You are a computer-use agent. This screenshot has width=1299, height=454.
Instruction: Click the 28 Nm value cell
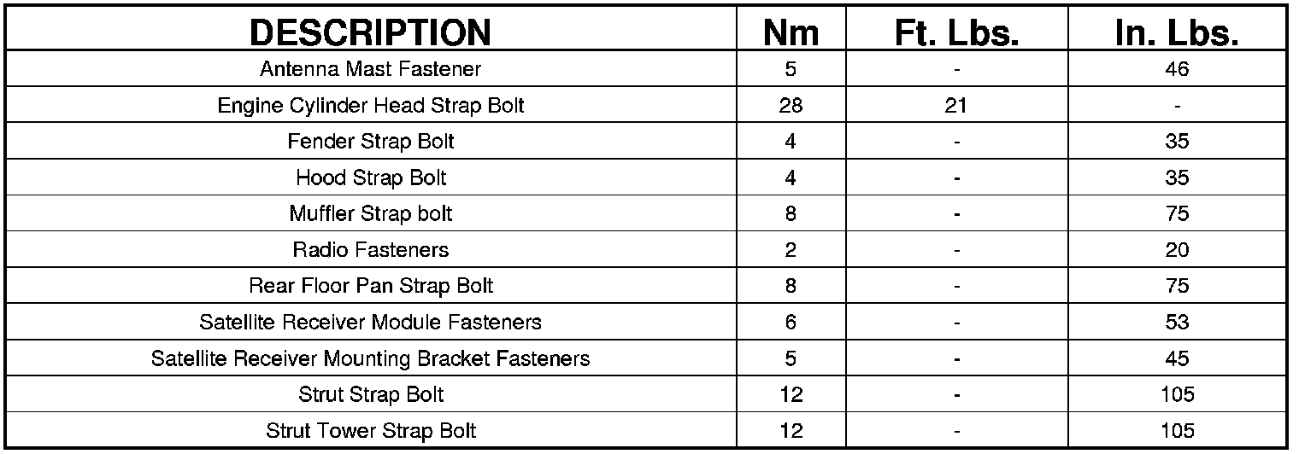790,106
